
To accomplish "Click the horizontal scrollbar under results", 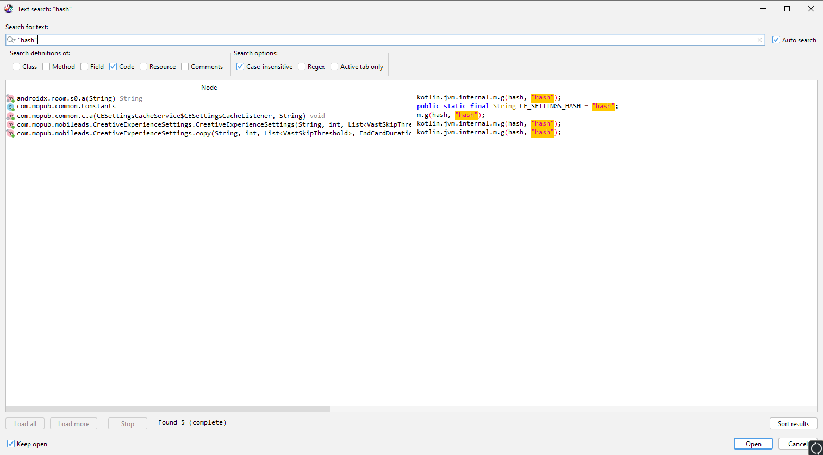I will click(x=167, y=409).
